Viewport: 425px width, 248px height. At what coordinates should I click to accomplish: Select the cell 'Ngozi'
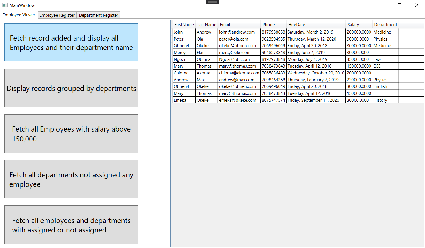pos(184,59)
